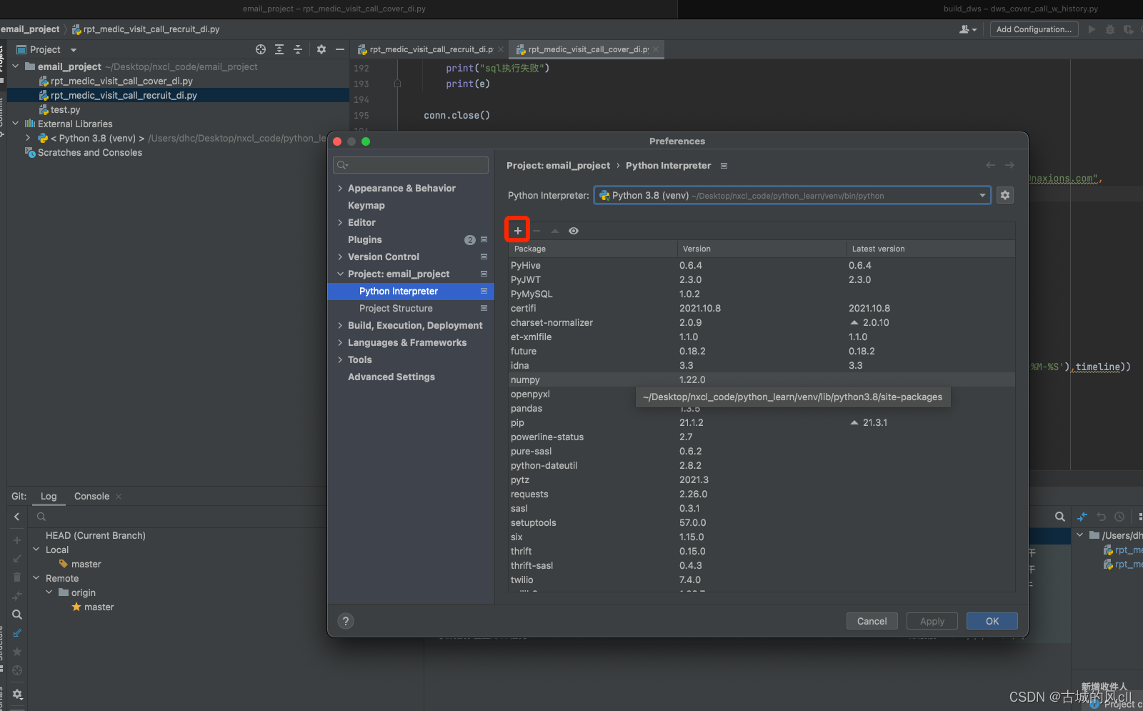Expand the Python 3.8 (venv) library node
This screenshot has width=1143, height=711.
[x=28, y=138]
